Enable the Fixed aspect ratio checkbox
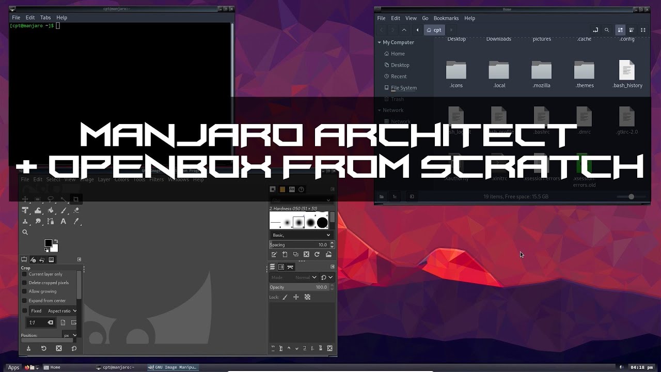 pos(24,311)
